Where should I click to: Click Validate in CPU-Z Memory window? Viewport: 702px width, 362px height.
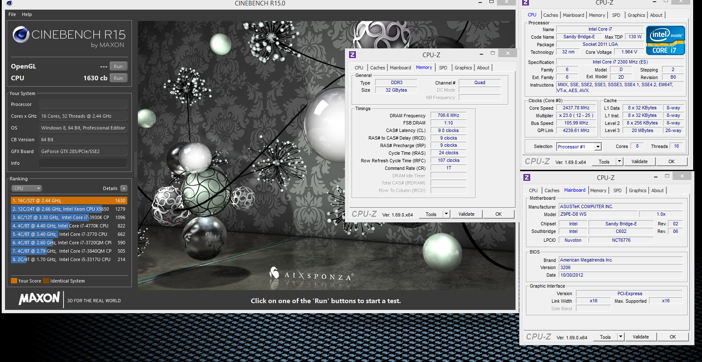click(x=466, y=214)
